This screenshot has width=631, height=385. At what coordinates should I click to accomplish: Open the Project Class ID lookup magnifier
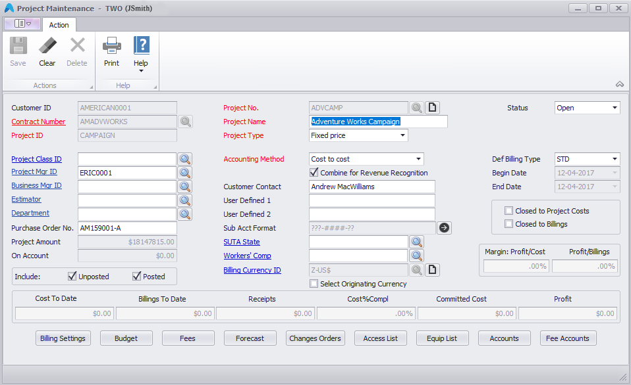(x=185, y=159)
